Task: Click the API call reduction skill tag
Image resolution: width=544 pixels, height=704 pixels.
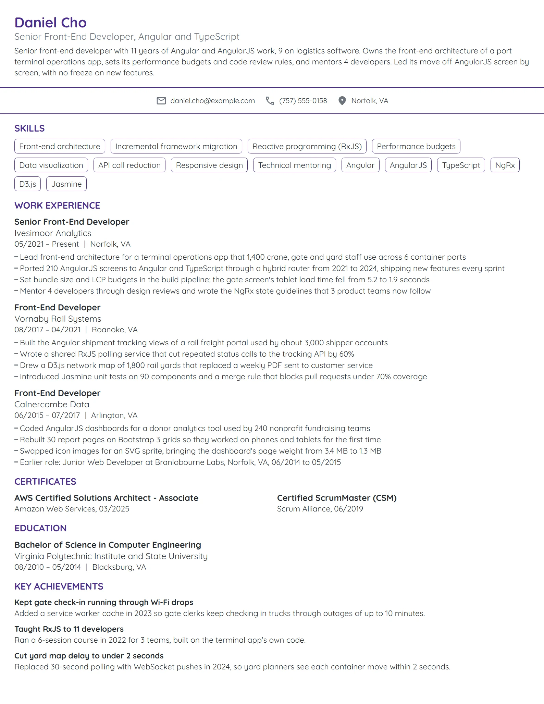Action: 129,165
